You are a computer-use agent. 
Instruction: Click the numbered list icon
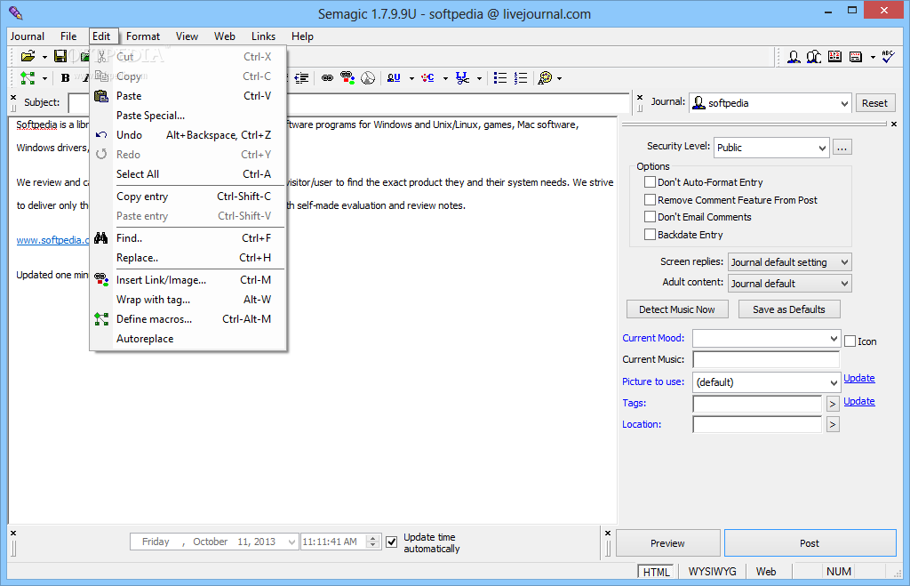pyautogui.click(x=521, y=78)
